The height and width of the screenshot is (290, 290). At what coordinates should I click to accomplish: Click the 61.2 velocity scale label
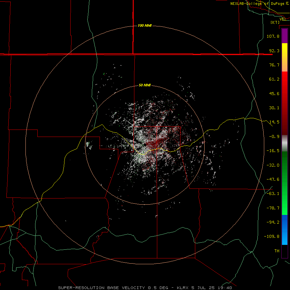[x=274, y=79]
